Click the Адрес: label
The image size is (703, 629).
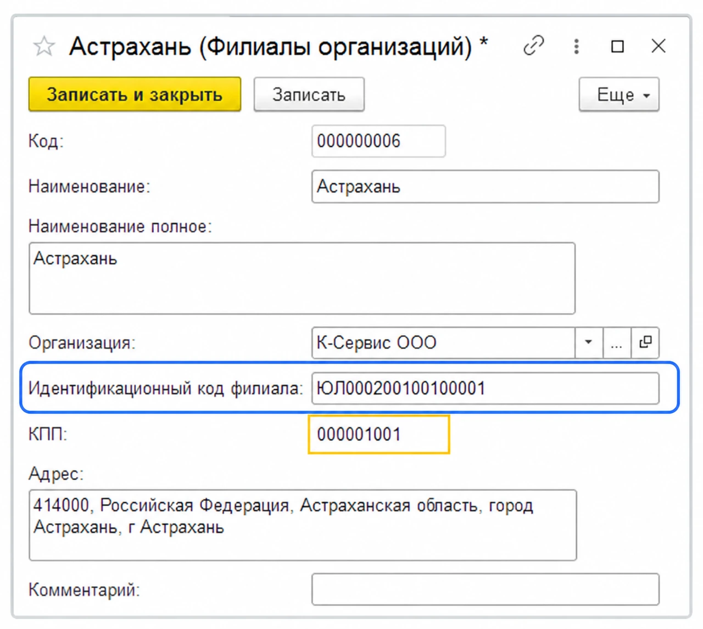pyautogui.click(x=56, y=473)
